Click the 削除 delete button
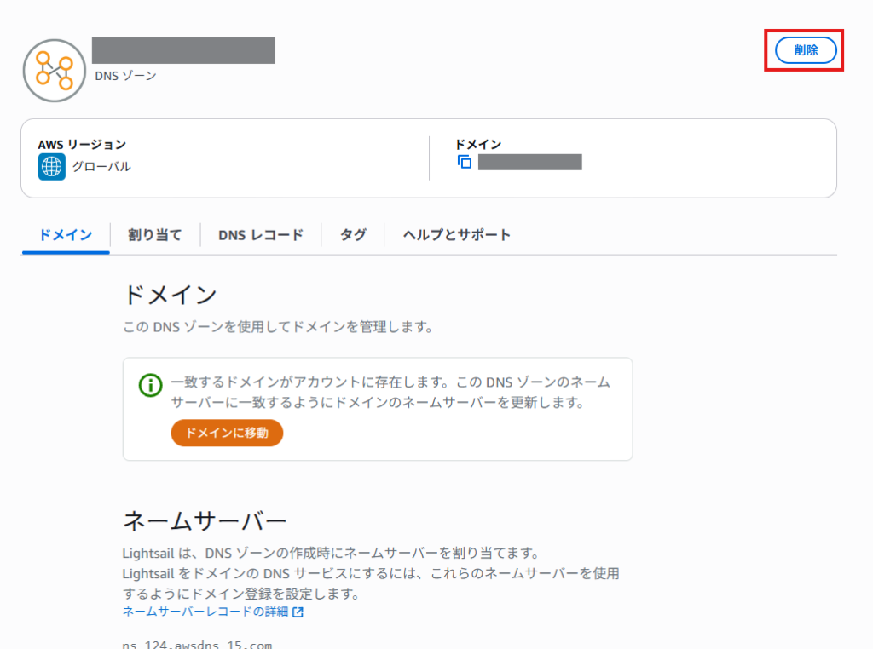Screen dimensions: 873x649 806,50
